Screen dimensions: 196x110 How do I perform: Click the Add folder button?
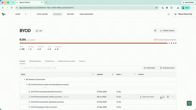[x=149, y=68]
